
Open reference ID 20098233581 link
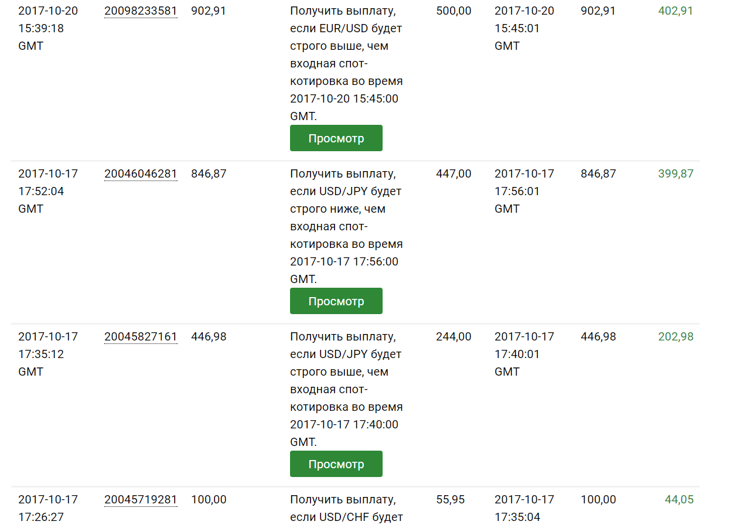click(x=141, y=11)
